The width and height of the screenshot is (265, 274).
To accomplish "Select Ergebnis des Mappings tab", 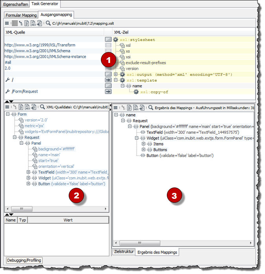I will (157, 252).
